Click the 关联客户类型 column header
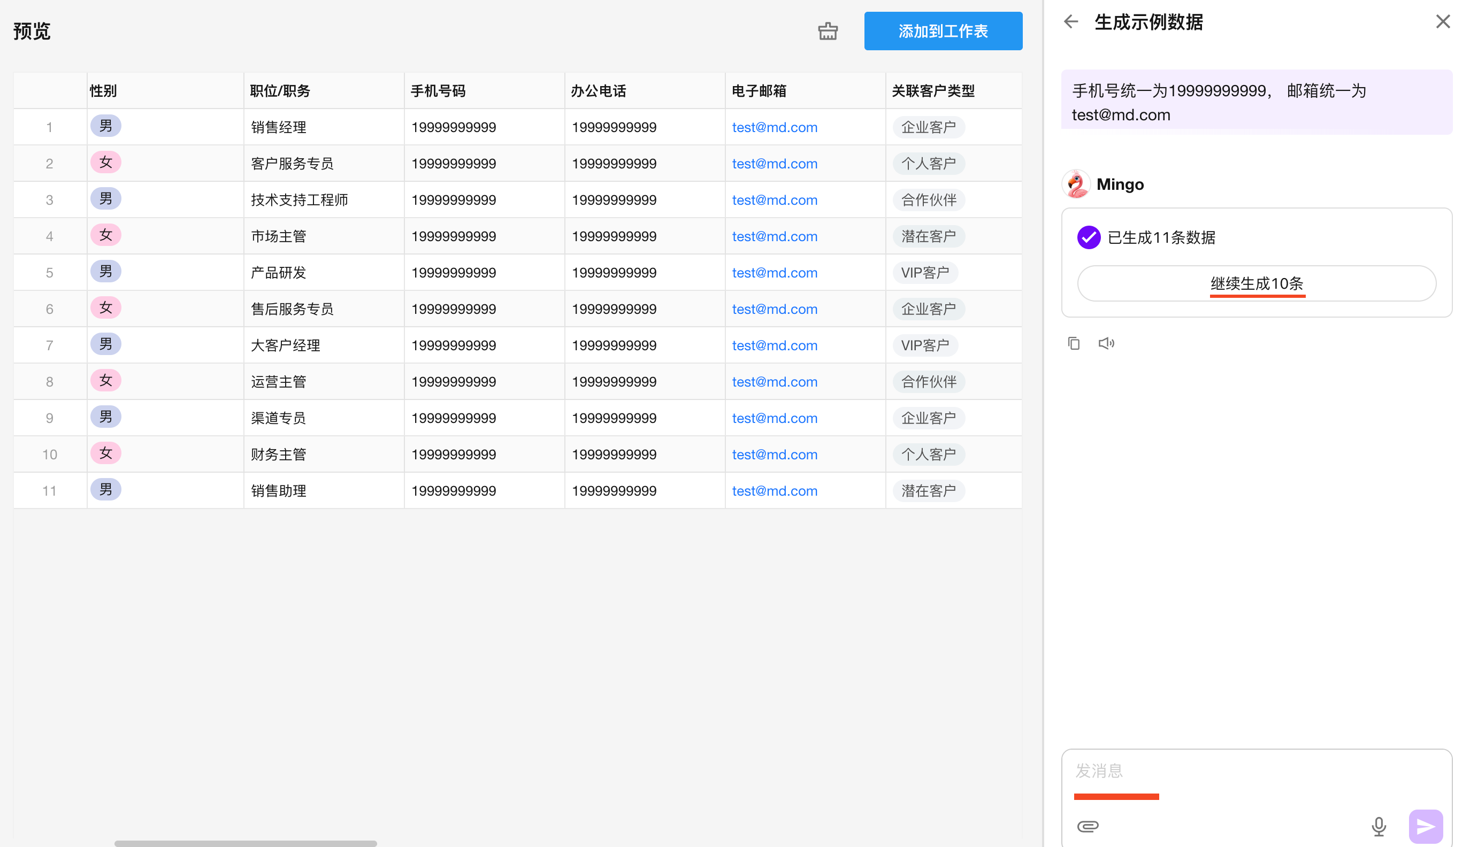This screenshot has height=847, width=1470. tap(933, 91)
